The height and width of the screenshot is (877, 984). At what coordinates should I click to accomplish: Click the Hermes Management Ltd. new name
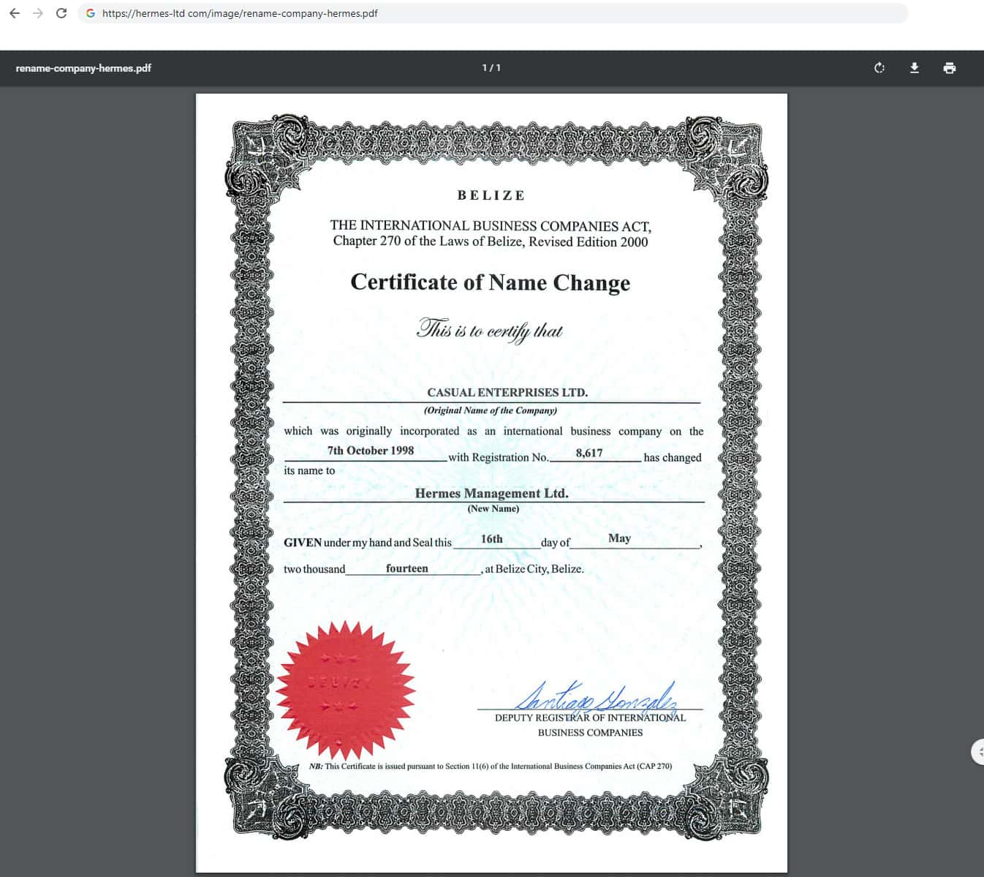click(x=491, y=493)
